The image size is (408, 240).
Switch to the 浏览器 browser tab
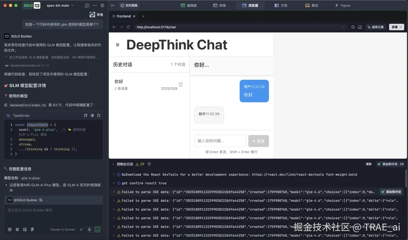pyautogui.click(x=250, y=5)
